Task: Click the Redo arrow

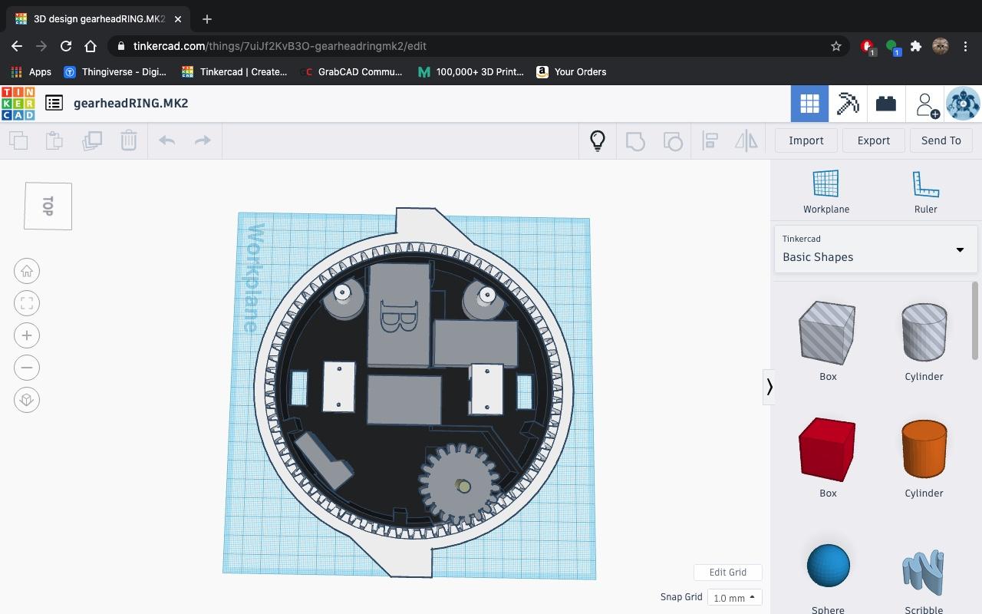Action: (x=203, y=140)
